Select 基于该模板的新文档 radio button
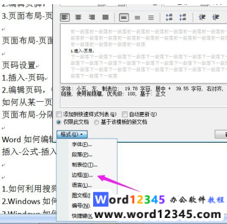 [x=97, y=122]
